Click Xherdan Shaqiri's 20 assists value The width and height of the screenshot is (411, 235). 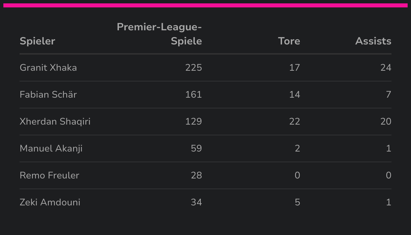(x=386, y=122)
